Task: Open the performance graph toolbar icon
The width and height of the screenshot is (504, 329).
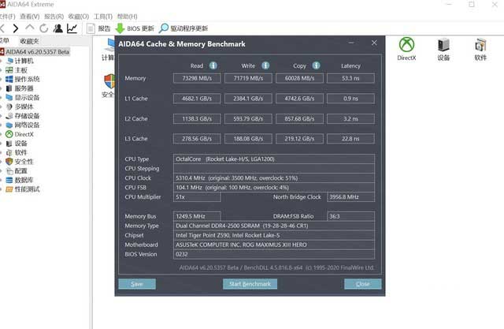Action: tap(72, 28)
